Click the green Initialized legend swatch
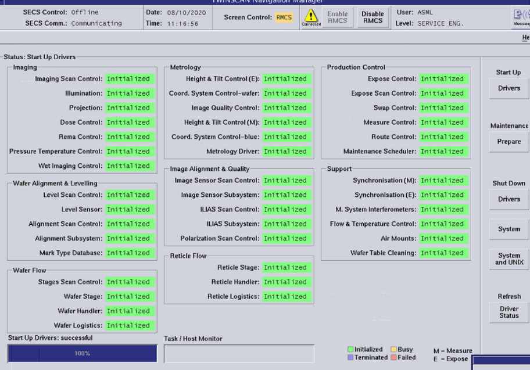This screenshot has width=530, height=370. tap(349, 350)
